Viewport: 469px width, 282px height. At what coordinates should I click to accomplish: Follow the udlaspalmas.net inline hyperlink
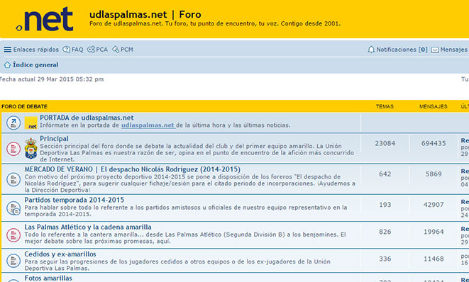148,125
